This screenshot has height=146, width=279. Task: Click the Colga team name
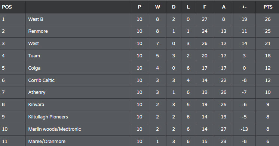34,68
